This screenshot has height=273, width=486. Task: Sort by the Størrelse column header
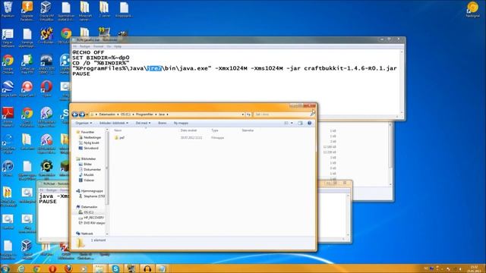point(248,130)
